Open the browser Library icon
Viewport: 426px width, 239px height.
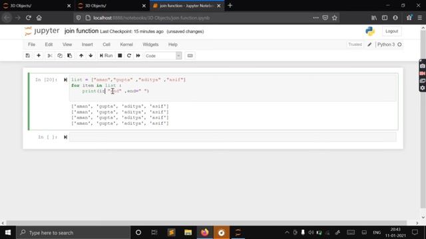pos(374,18)
